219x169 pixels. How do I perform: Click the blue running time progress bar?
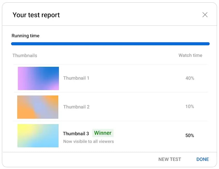110,44
